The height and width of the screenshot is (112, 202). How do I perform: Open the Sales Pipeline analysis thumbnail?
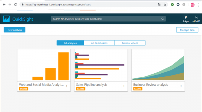point(101,65)
